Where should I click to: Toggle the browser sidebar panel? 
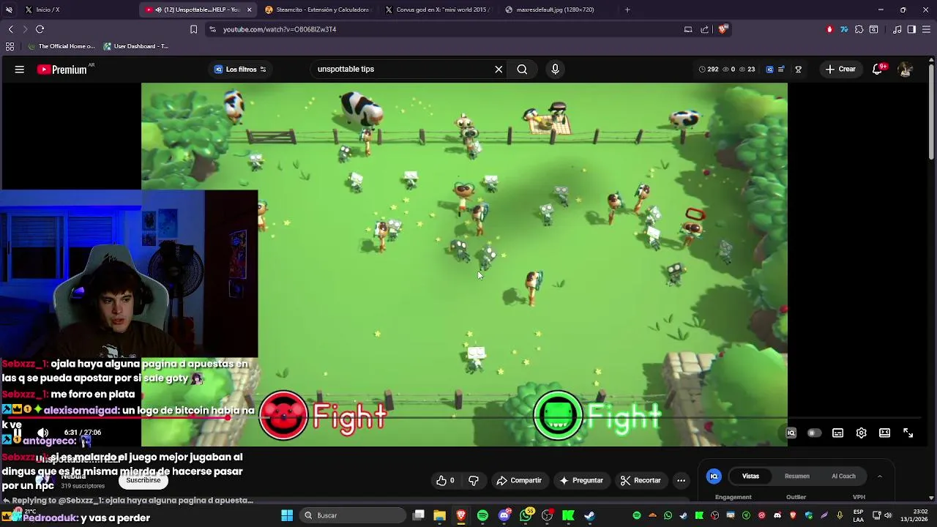(911, 29)
